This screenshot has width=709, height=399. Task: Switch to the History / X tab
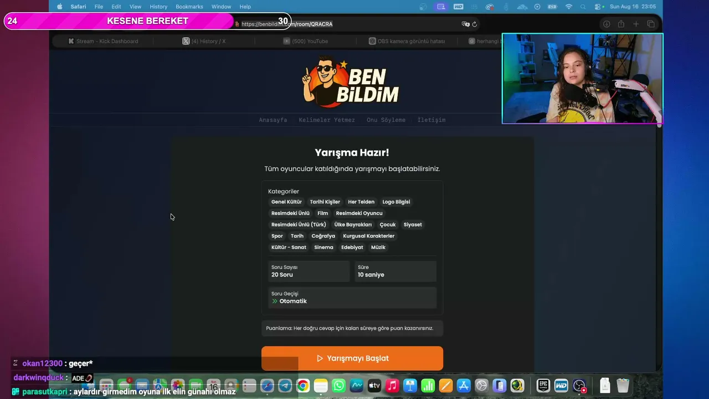tap(205, 41)
